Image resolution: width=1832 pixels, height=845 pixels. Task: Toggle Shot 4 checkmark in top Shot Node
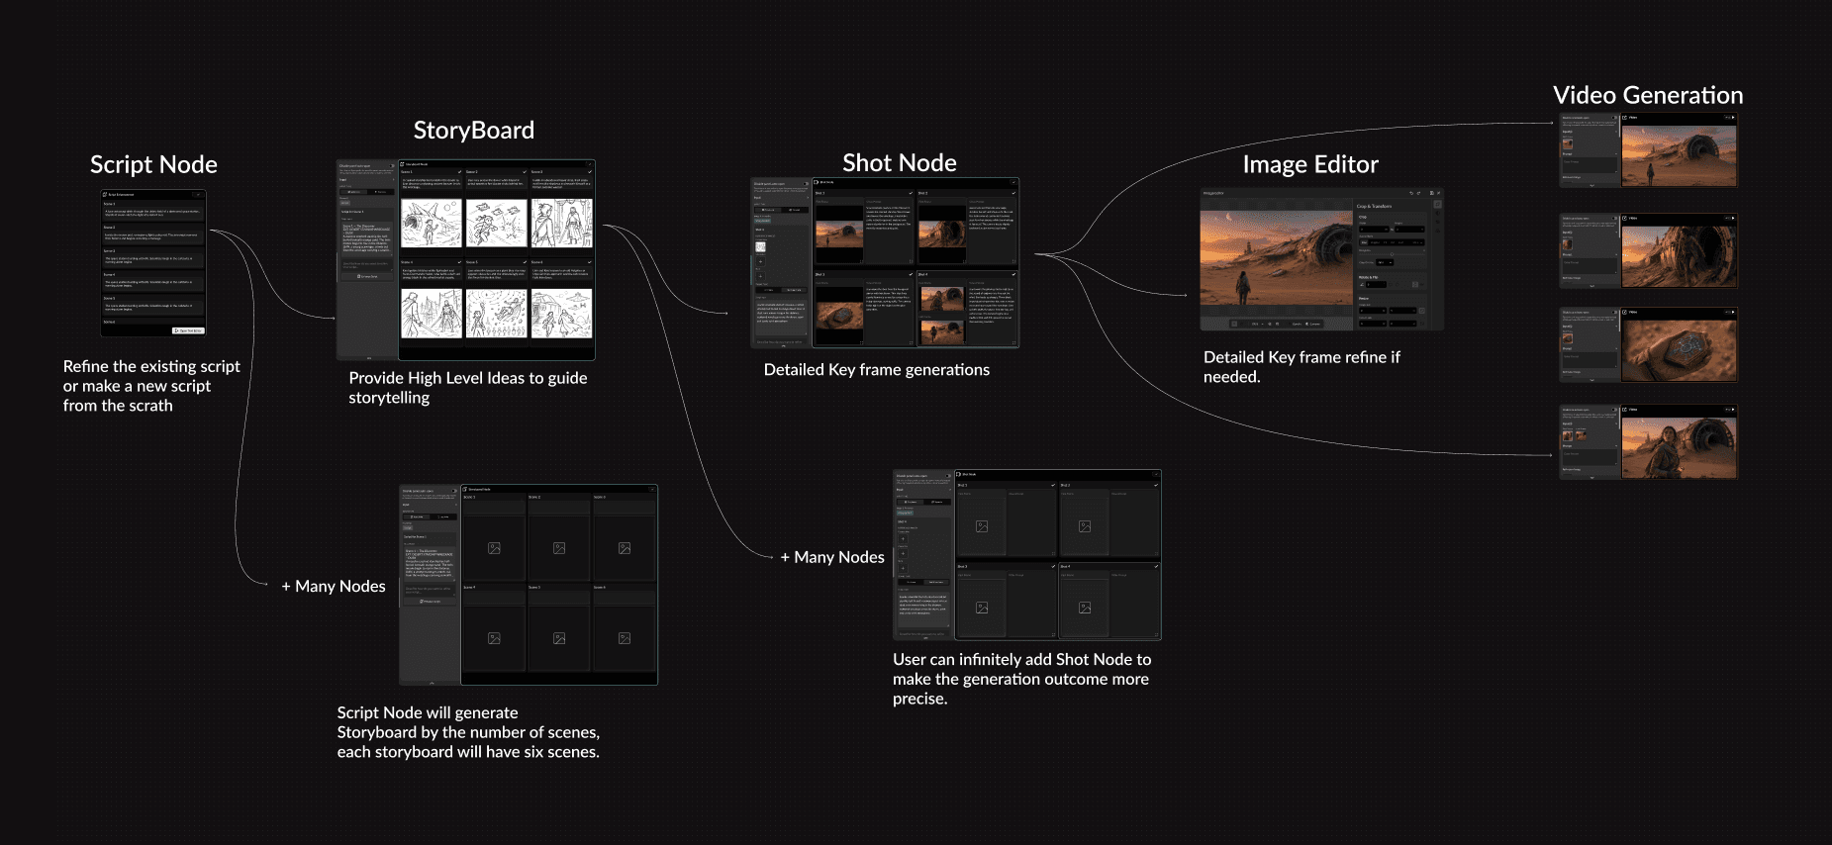click(1013, 274)
